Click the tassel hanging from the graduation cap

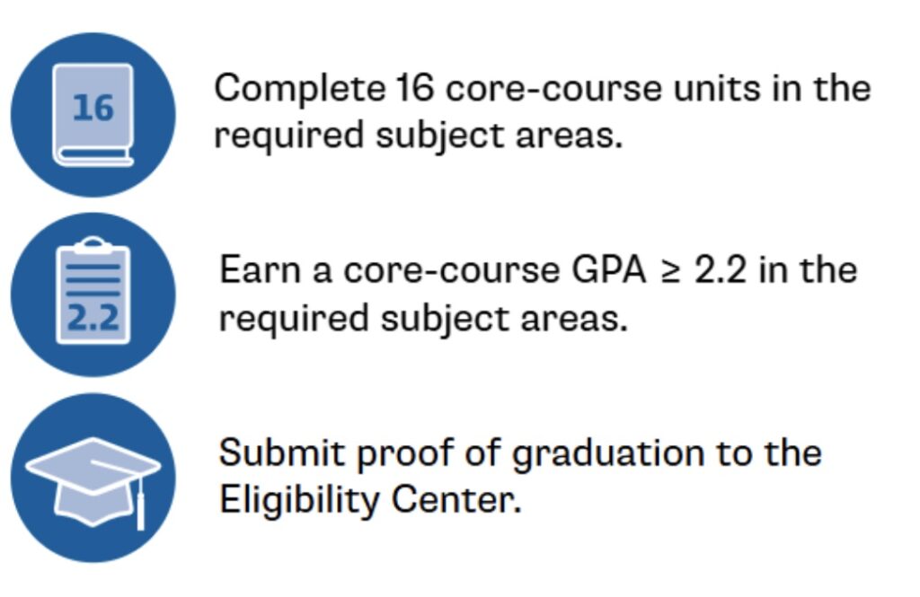(140, 503)
